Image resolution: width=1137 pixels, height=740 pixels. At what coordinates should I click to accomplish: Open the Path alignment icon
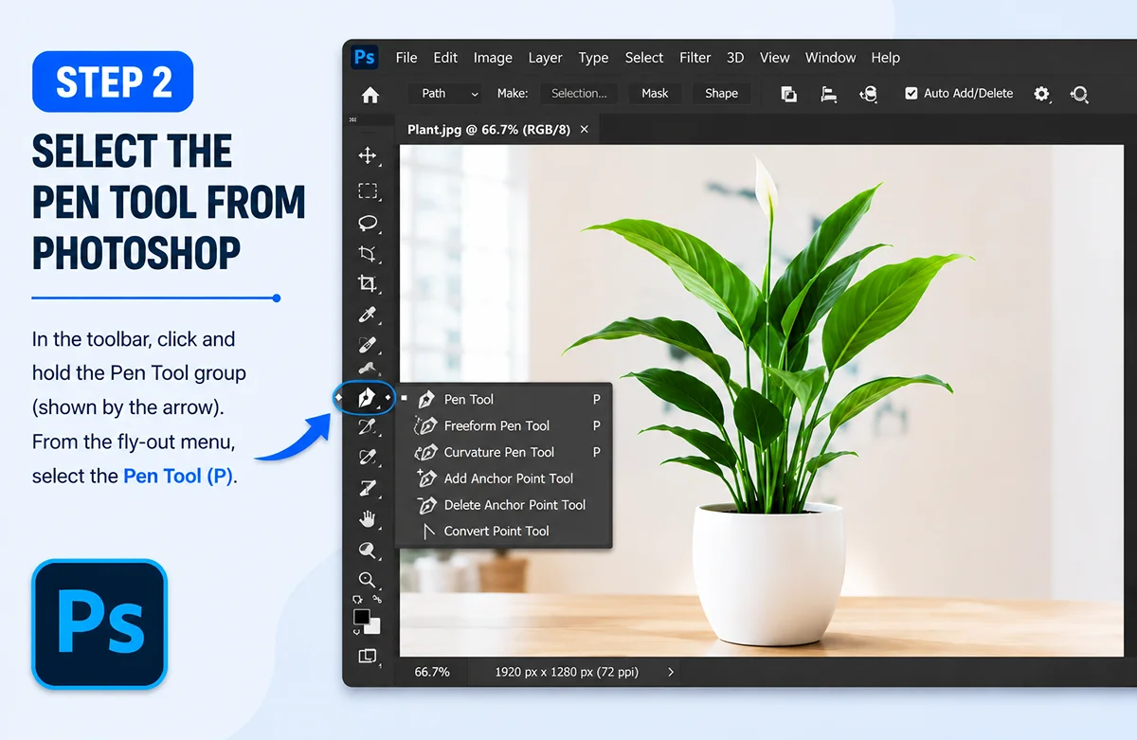point(828,94)
